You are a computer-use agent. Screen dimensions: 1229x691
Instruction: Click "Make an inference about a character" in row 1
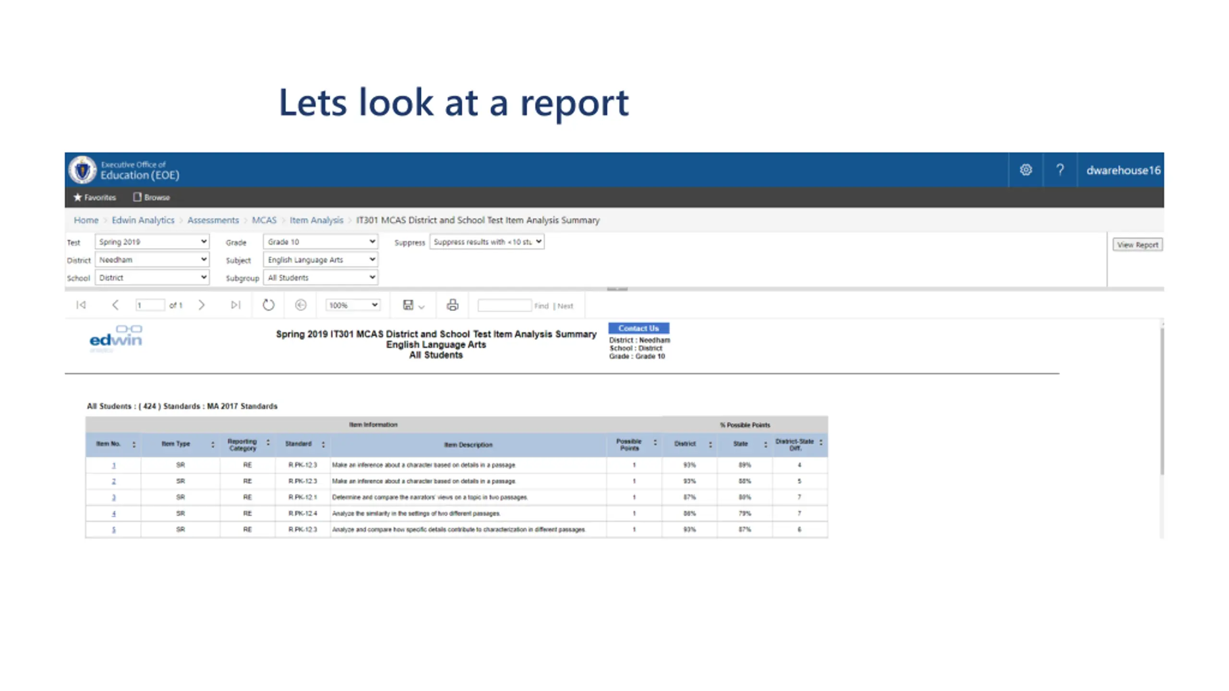[x=423, y=465]
